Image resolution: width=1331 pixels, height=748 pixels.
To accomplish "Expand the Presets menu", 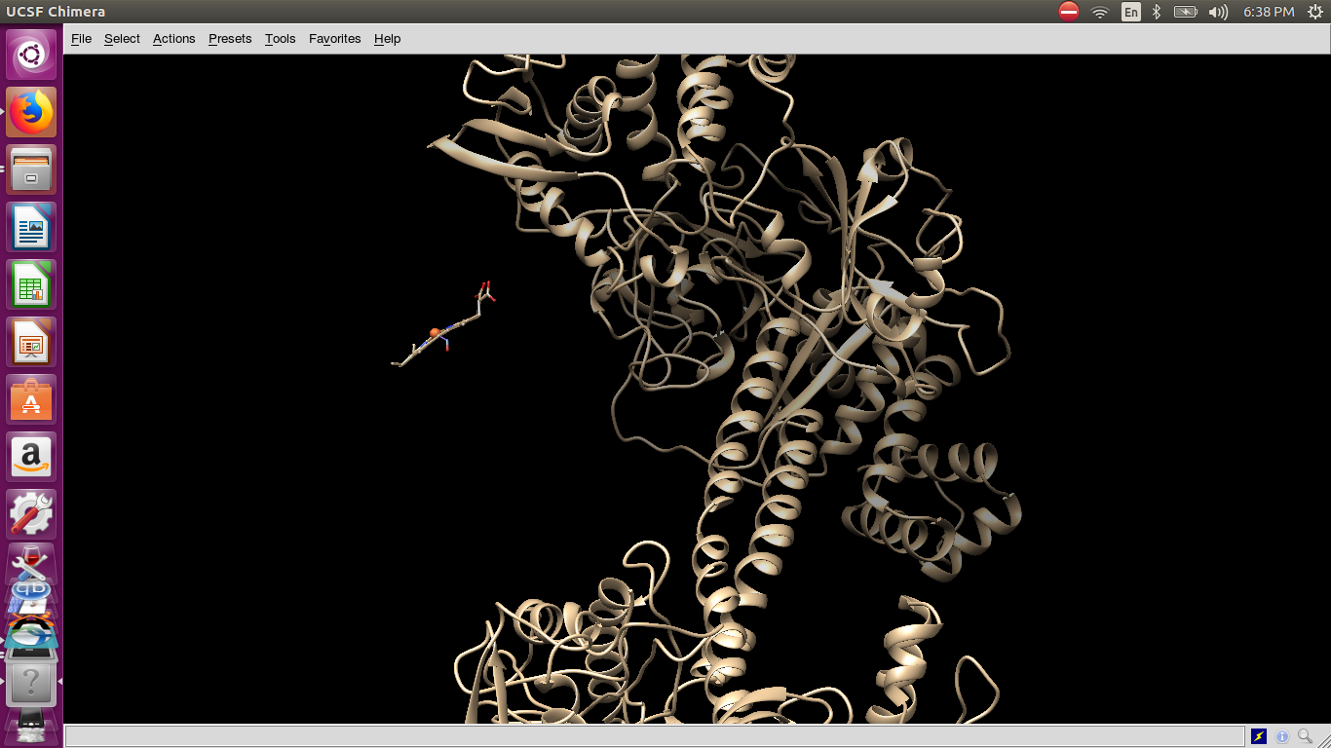I will tap(230, 39).
